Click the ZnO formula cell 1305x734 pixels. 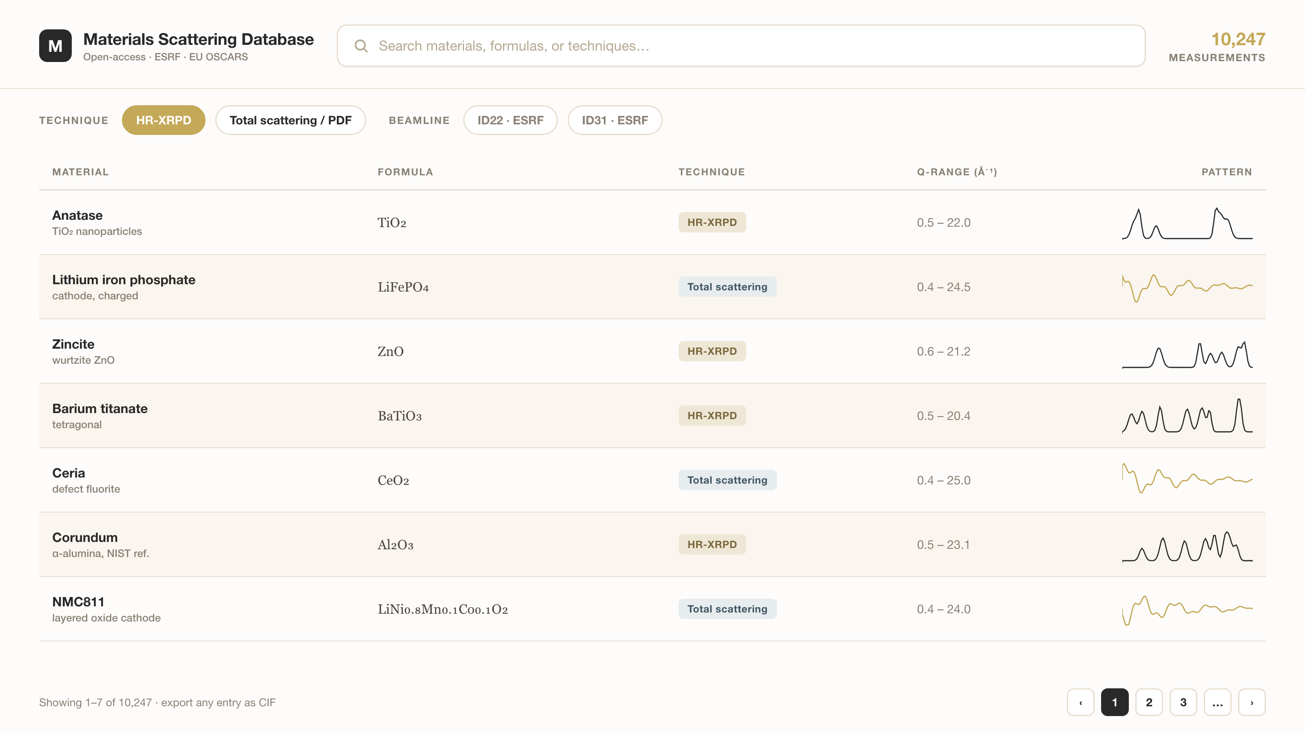click(x=390, y=352)
